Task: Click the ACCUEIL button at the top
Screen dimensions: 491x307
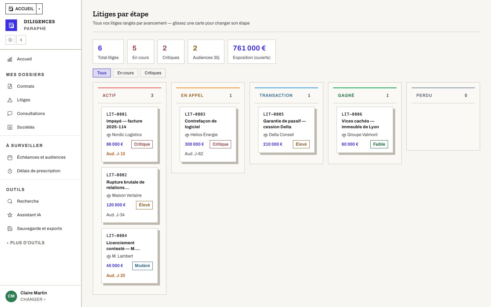Action: coord(21,9)
